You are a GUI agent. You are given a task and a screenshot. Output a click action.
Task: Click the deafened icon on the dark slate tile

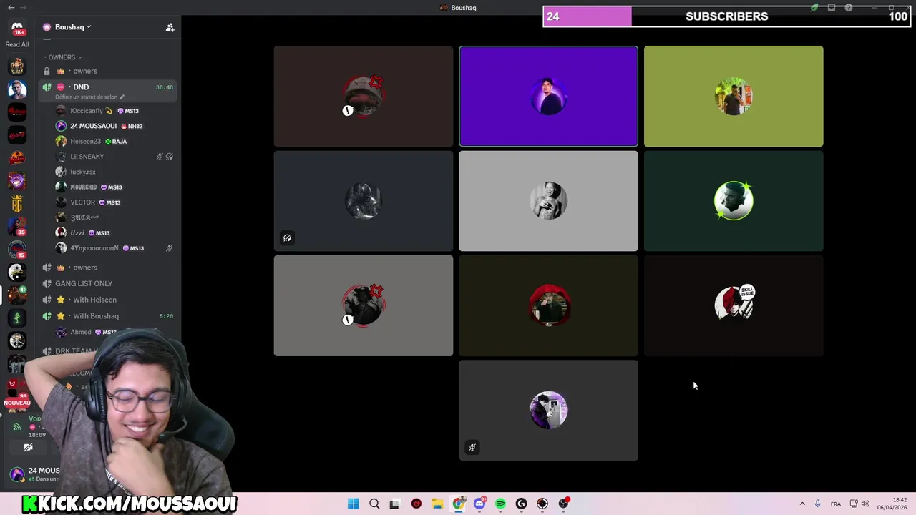point(287,238)
